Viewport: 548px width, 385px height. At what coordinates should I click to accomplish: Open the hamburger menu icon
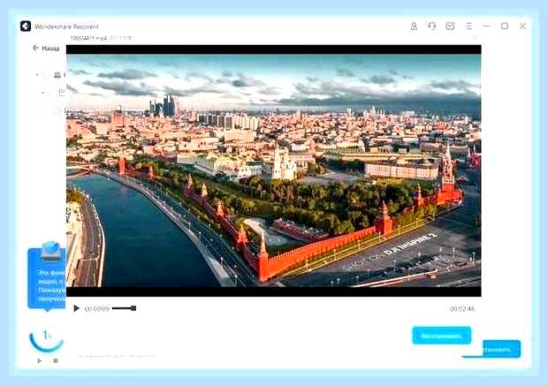(x=468, y=26)
